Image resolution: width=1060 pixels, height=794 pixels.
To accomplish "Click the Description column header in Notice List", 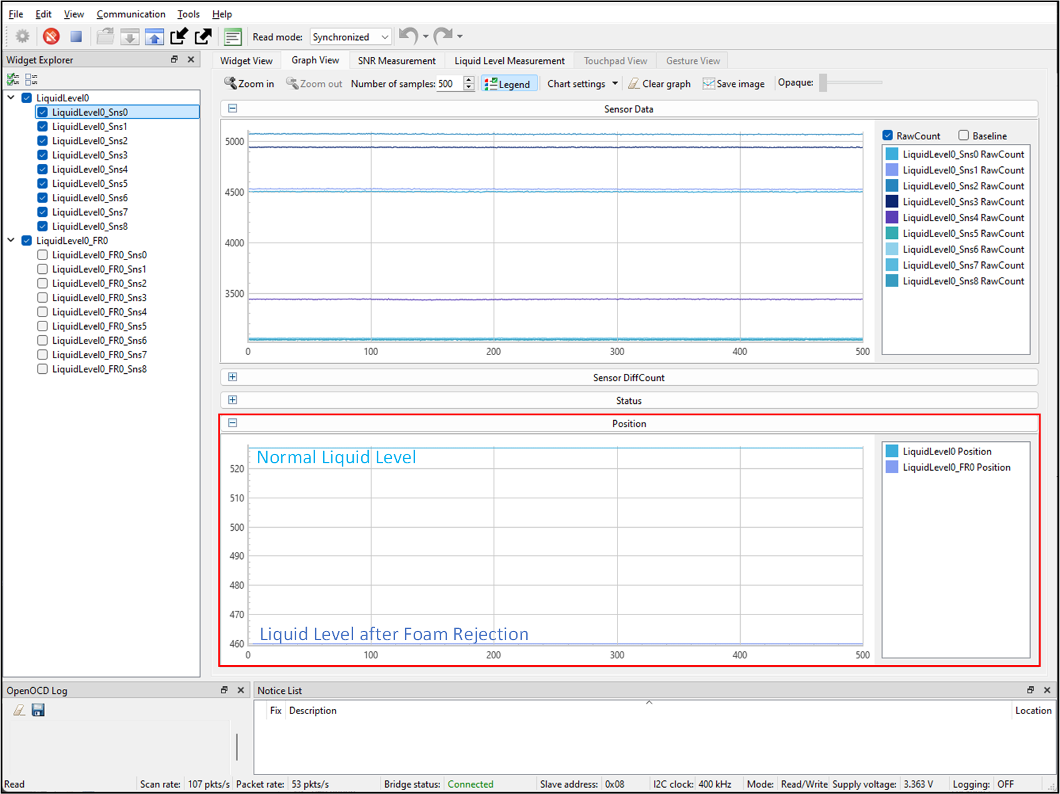I will [312, 710].
